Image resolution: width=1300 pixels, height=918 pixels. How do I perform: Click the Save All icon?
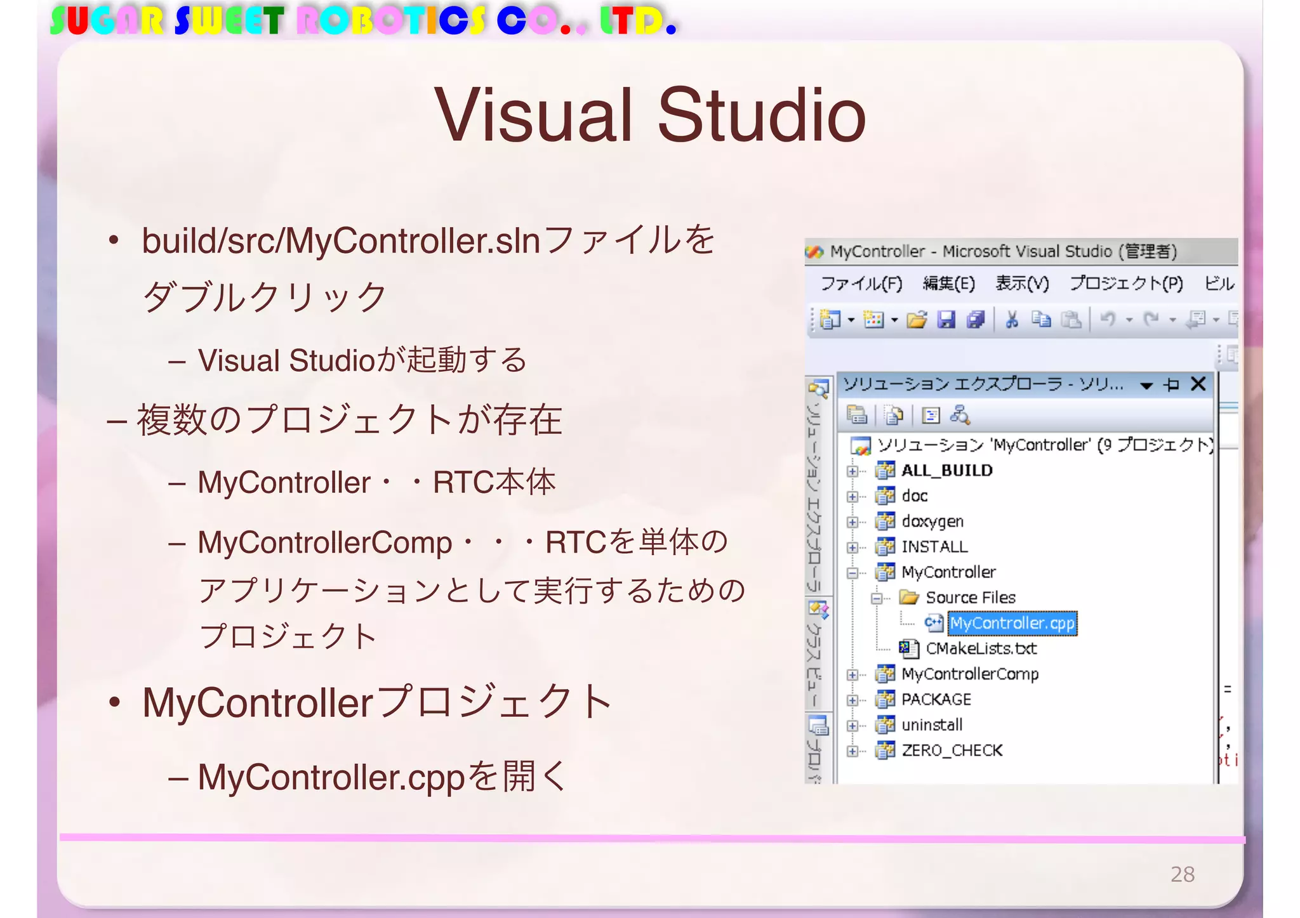pyautogui.click(x=976, y=319)
